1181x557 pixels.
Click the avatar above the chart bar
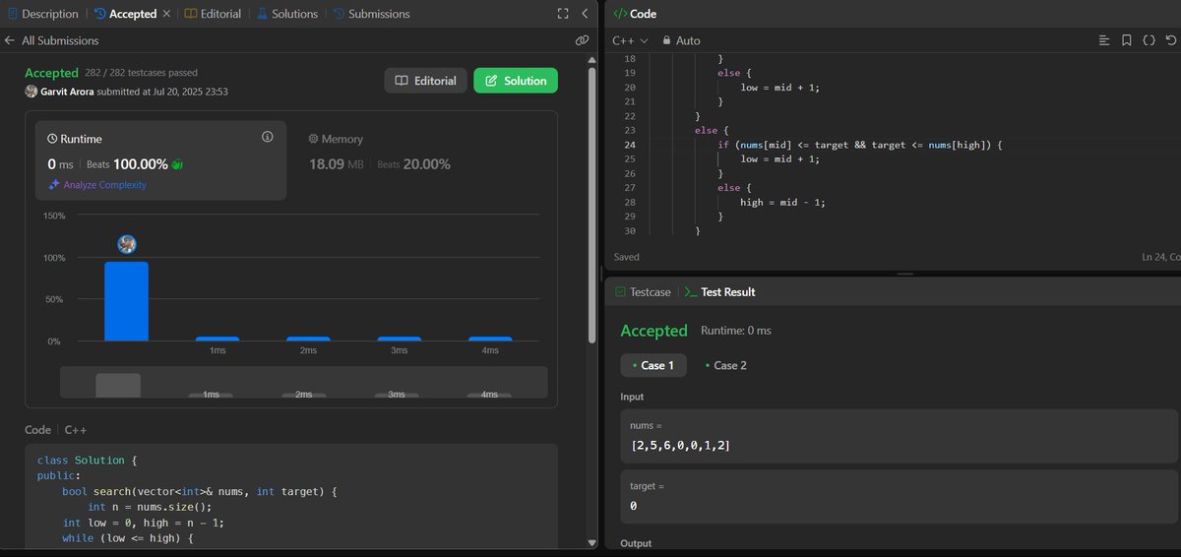[x=126, y=244]
